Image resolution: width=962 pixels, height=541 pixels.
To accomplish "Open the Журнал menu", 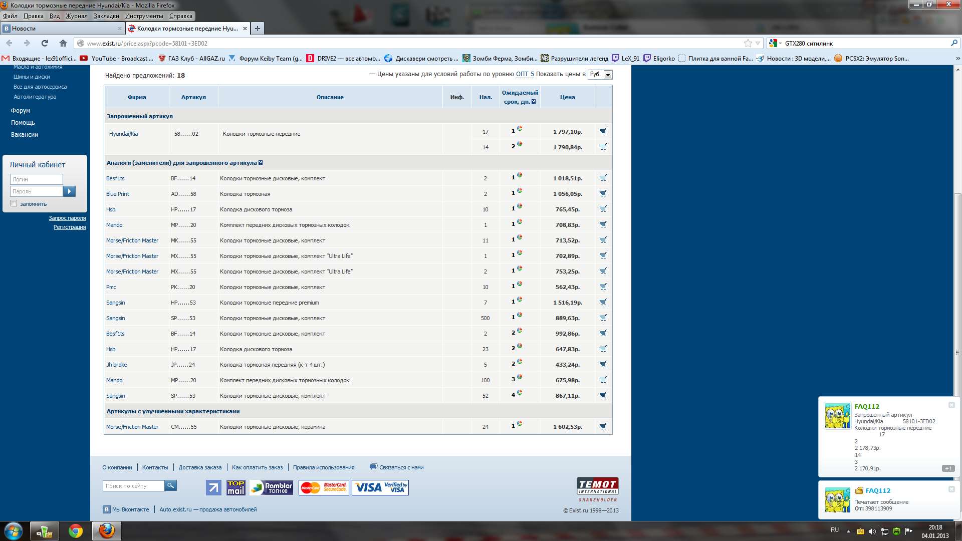I will click(x=76, y=16).
